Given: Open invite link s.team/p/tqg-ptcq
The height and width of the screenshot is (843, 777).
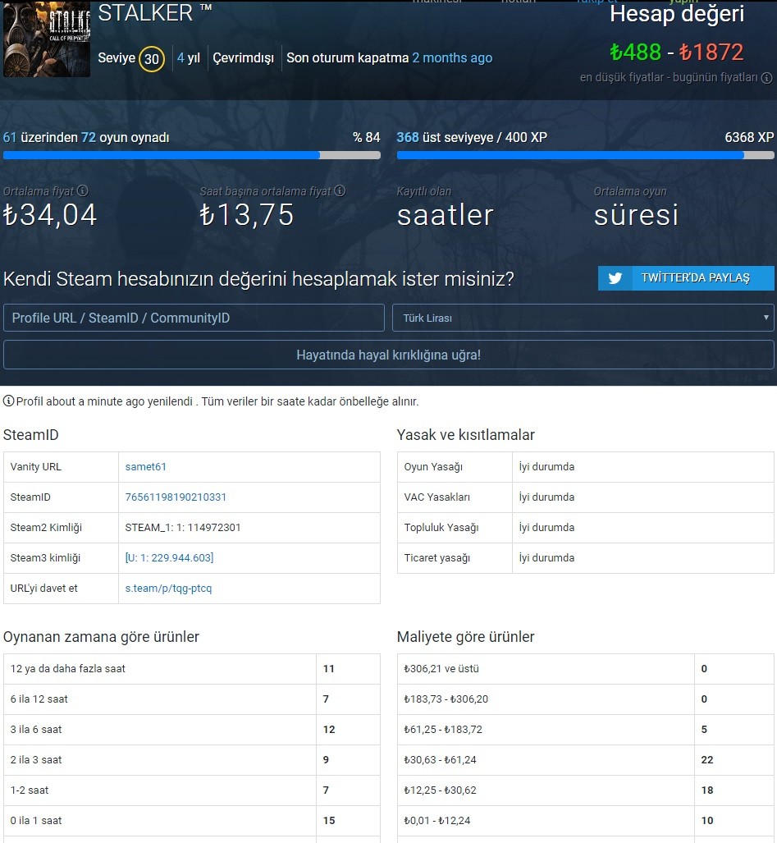Looking at the screenshot, I should point(168,589).
